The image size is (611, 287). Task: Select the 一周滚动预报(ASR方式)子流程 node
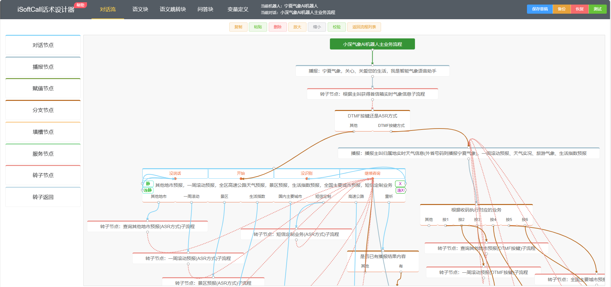[x=188, y=258]
